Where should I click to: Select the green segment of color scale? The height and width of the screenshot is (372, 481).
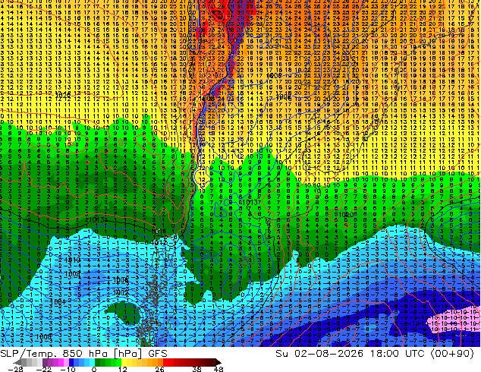pos(108,362)
